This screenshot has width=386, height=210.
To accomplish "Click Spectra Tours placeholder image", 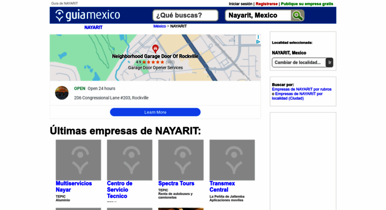I will coord(181,160).
